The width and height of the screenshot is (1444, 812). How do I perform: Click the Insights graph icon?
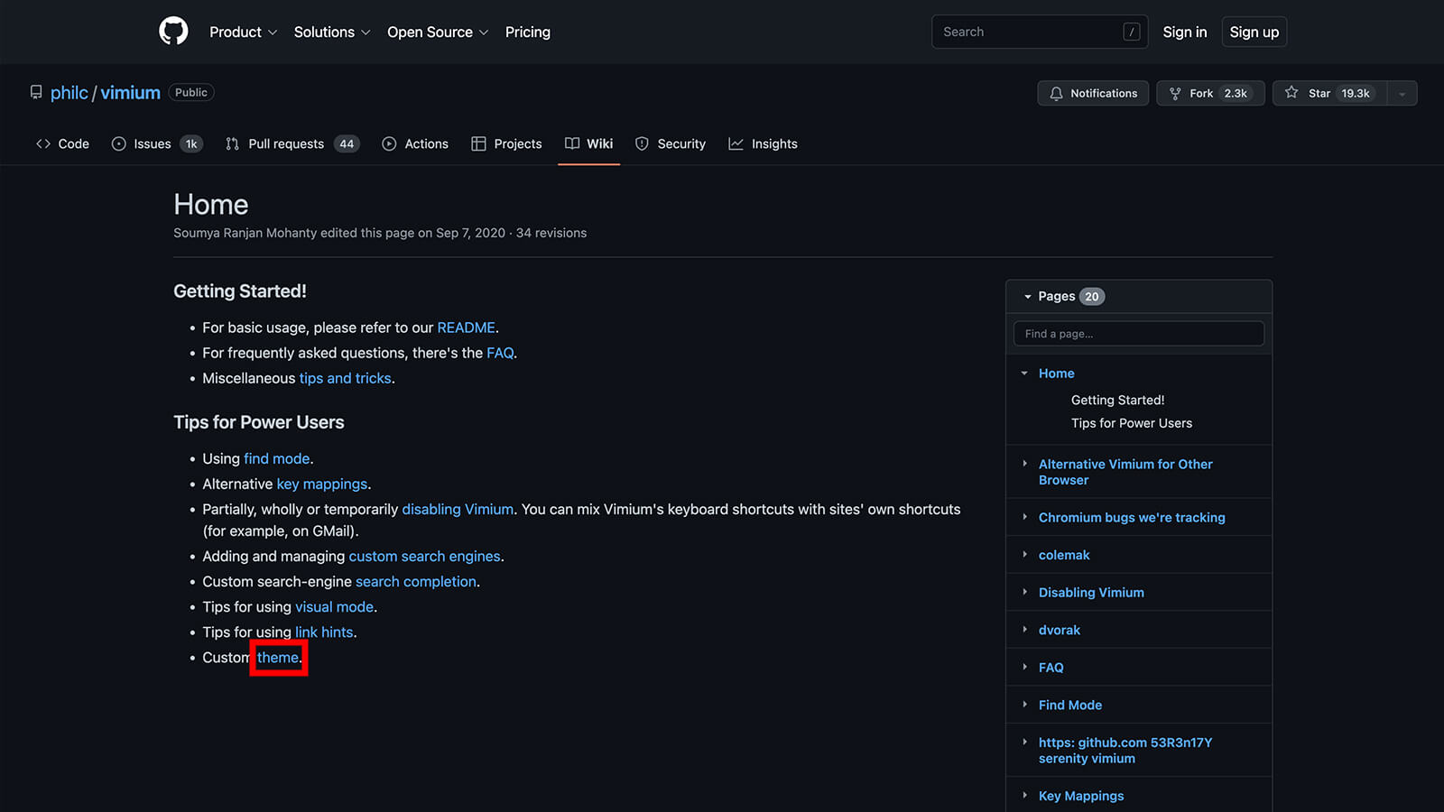click(736, 143)
